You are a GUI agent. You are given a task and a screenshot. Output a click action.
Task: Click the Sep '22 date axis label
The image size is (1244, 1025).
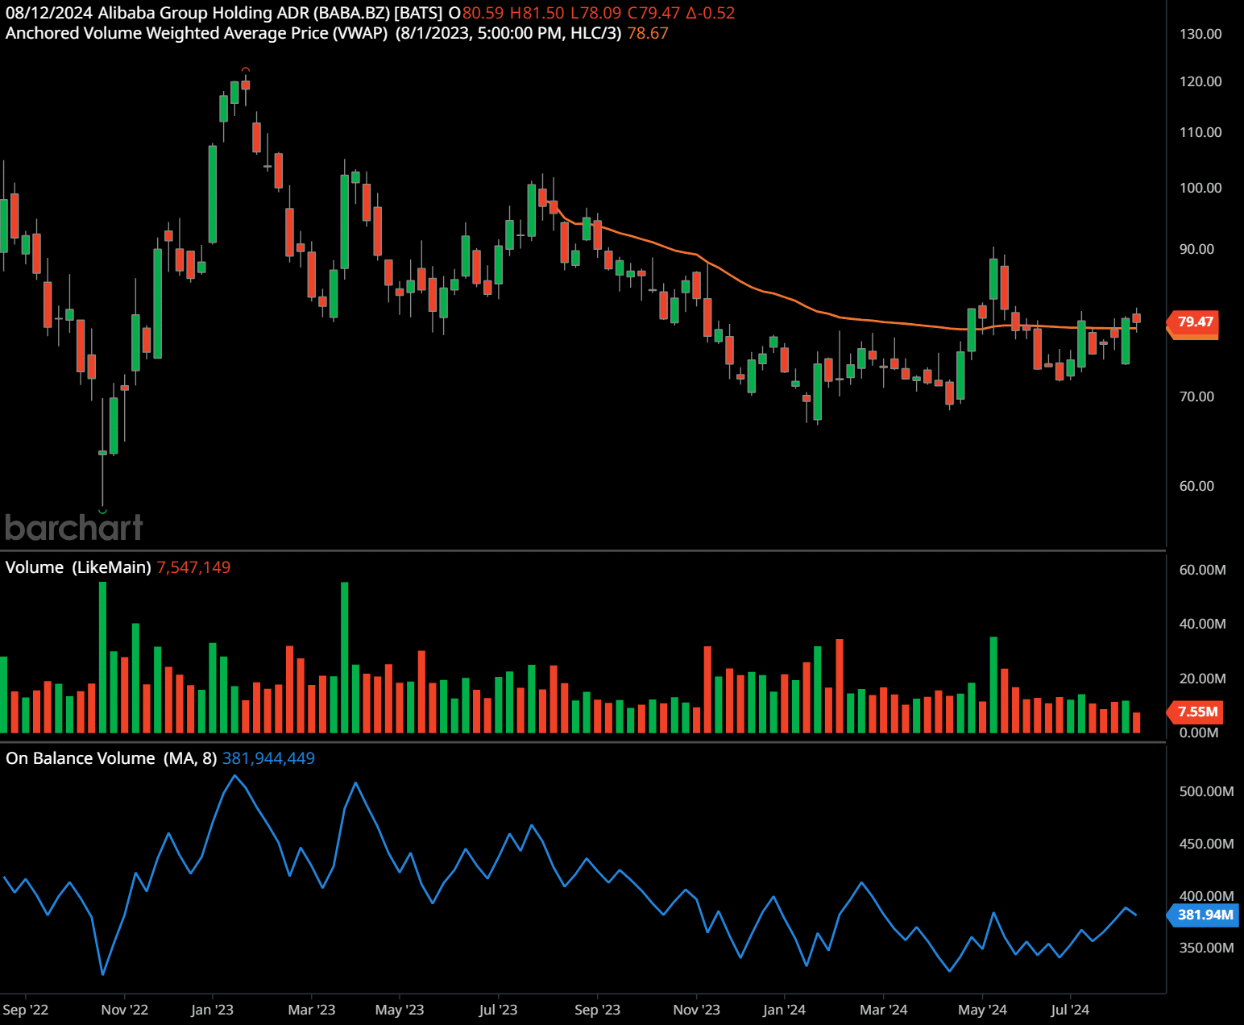(26, 1010)
